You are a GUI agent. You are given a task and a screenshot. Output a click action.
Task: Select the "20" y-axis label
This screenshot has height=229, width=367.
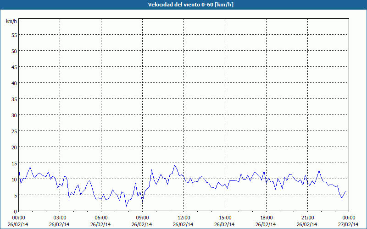(14, 147)
